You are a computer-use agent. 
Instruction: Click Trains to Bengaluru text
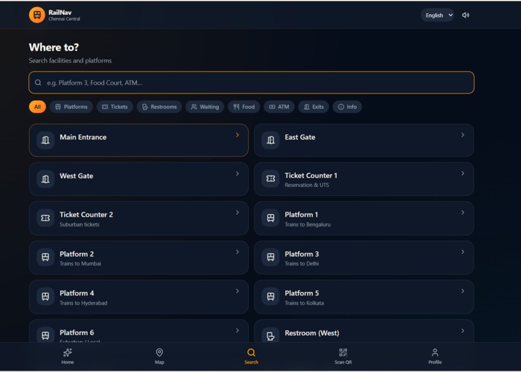(x=308, y=225)
